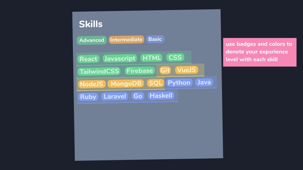This screenshot has width=303, height=170.
Task: Choose the Firebase skill badge
Action: pos(140,71)
